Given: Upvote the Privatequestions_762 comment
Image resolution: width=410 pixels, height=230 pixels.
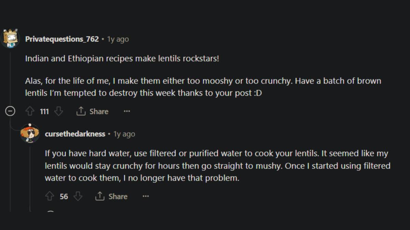Looking at the screenshot, I should [30, 111].
